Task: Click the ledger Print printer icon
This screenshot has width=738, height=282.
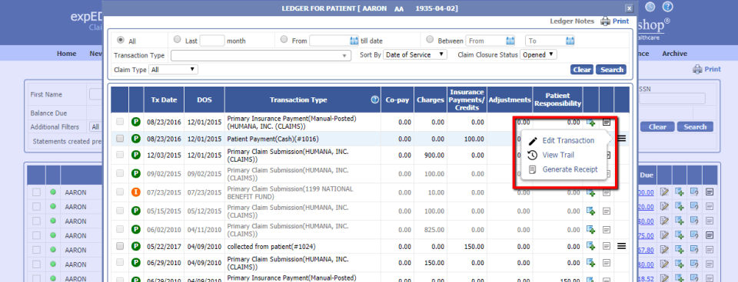Action: [605, 21]
